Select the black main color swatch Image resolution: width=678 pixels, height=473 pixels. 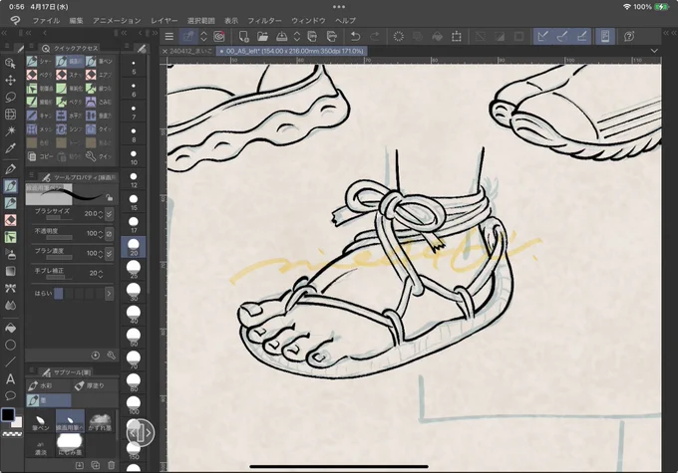point(8,414)
